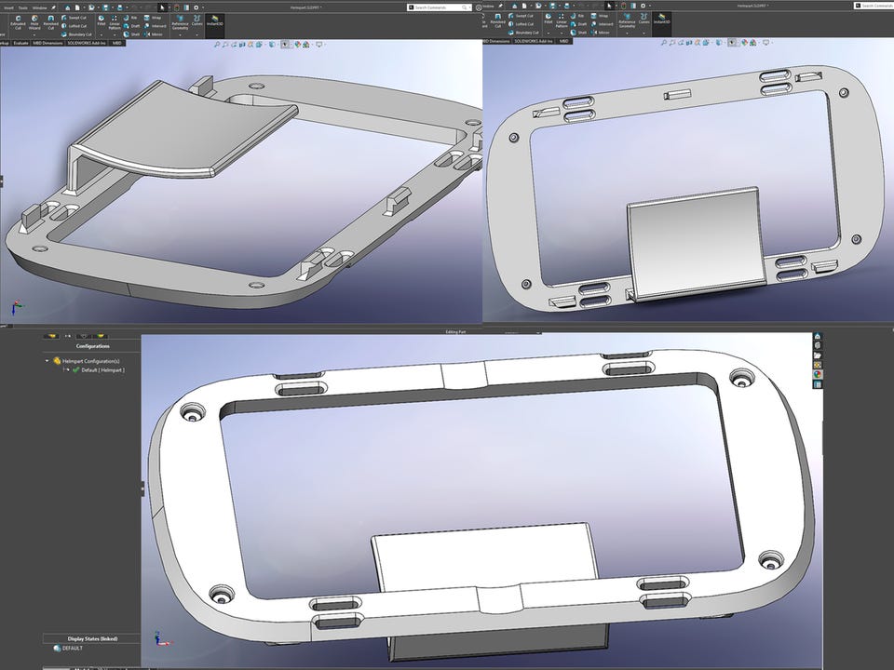
Task: Click View Settings monitor in top-left viewport
Action: click(x=318, y=44)
